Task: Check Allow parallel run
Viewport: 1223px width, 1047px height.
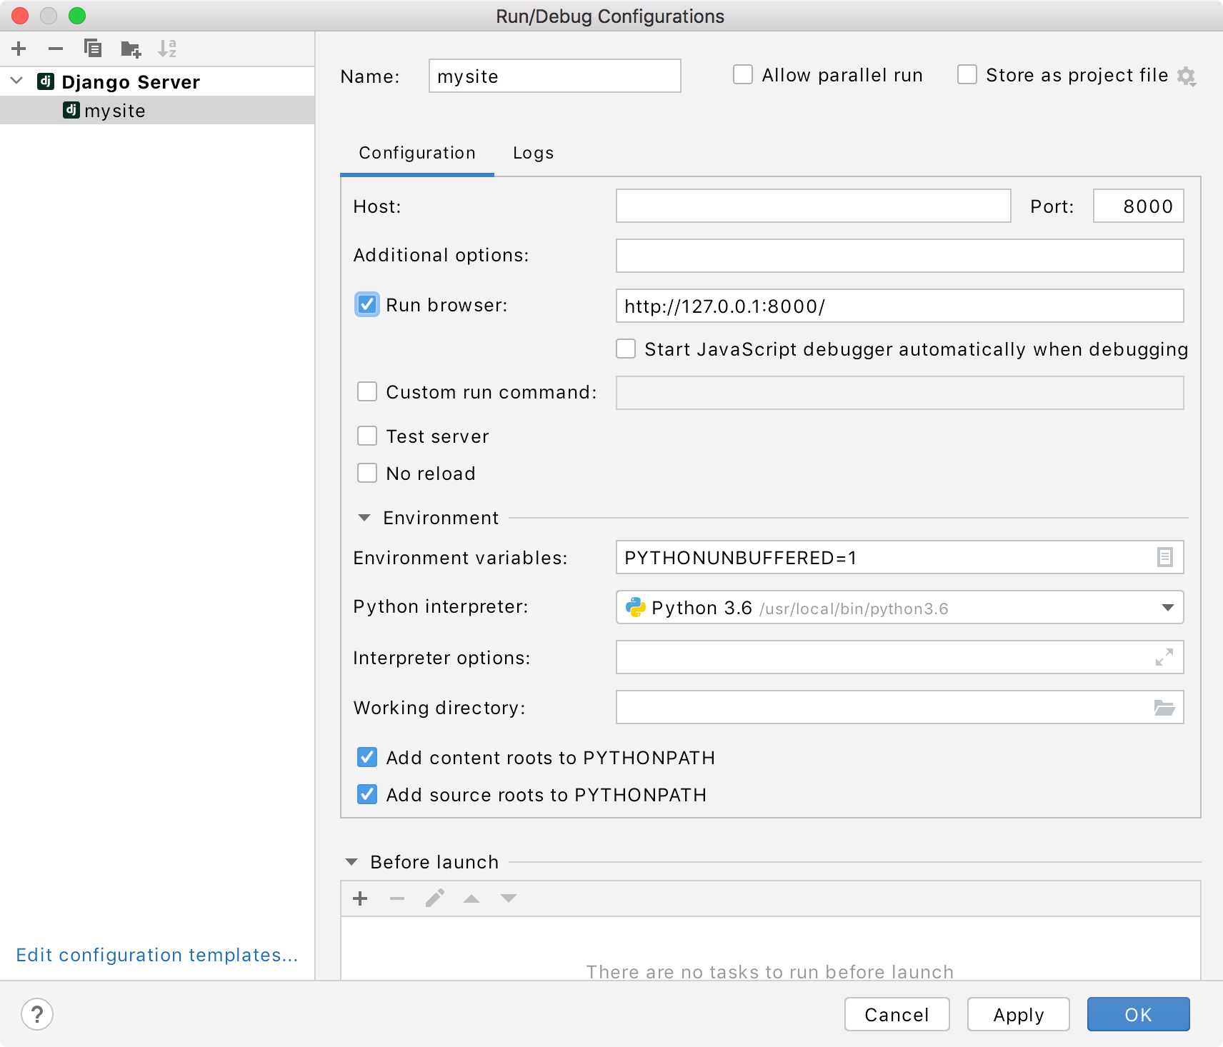Action: pos(744,74)
